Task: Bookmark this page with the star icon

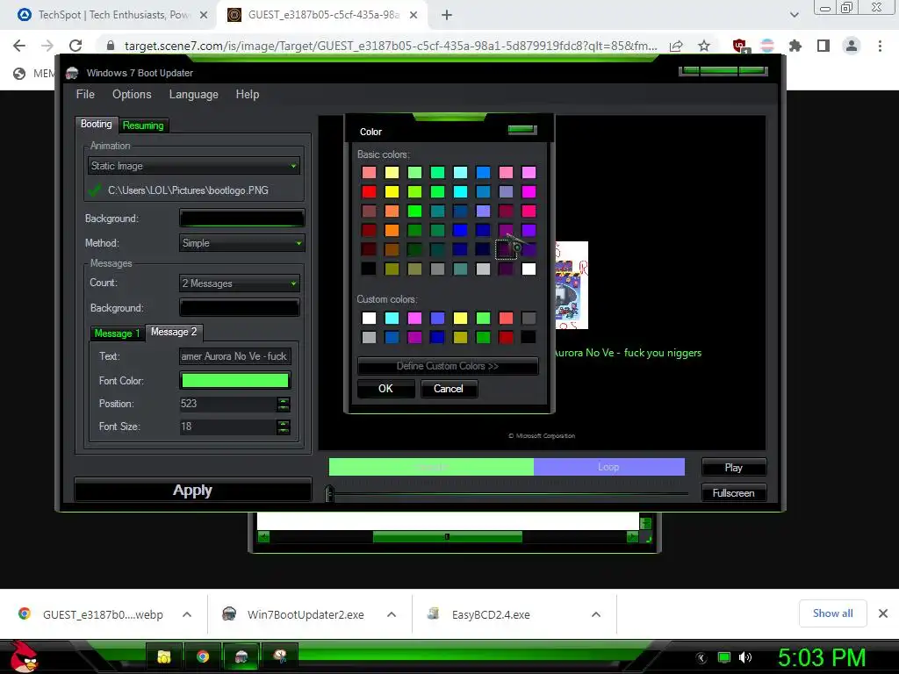Action: [704, 46]
